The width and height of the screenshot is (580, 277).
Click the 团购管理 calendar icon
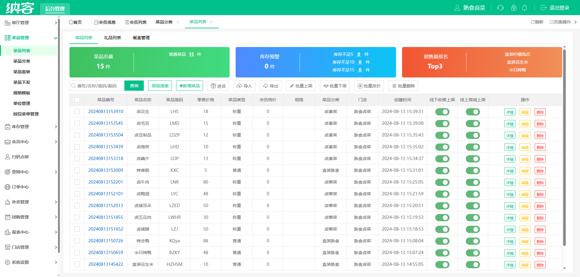coord(8,217)
